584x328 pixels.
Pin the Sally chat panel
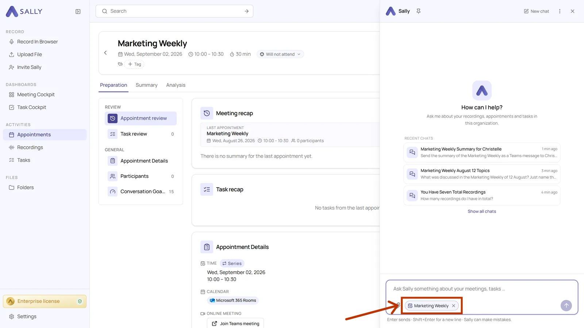(419, 11)
